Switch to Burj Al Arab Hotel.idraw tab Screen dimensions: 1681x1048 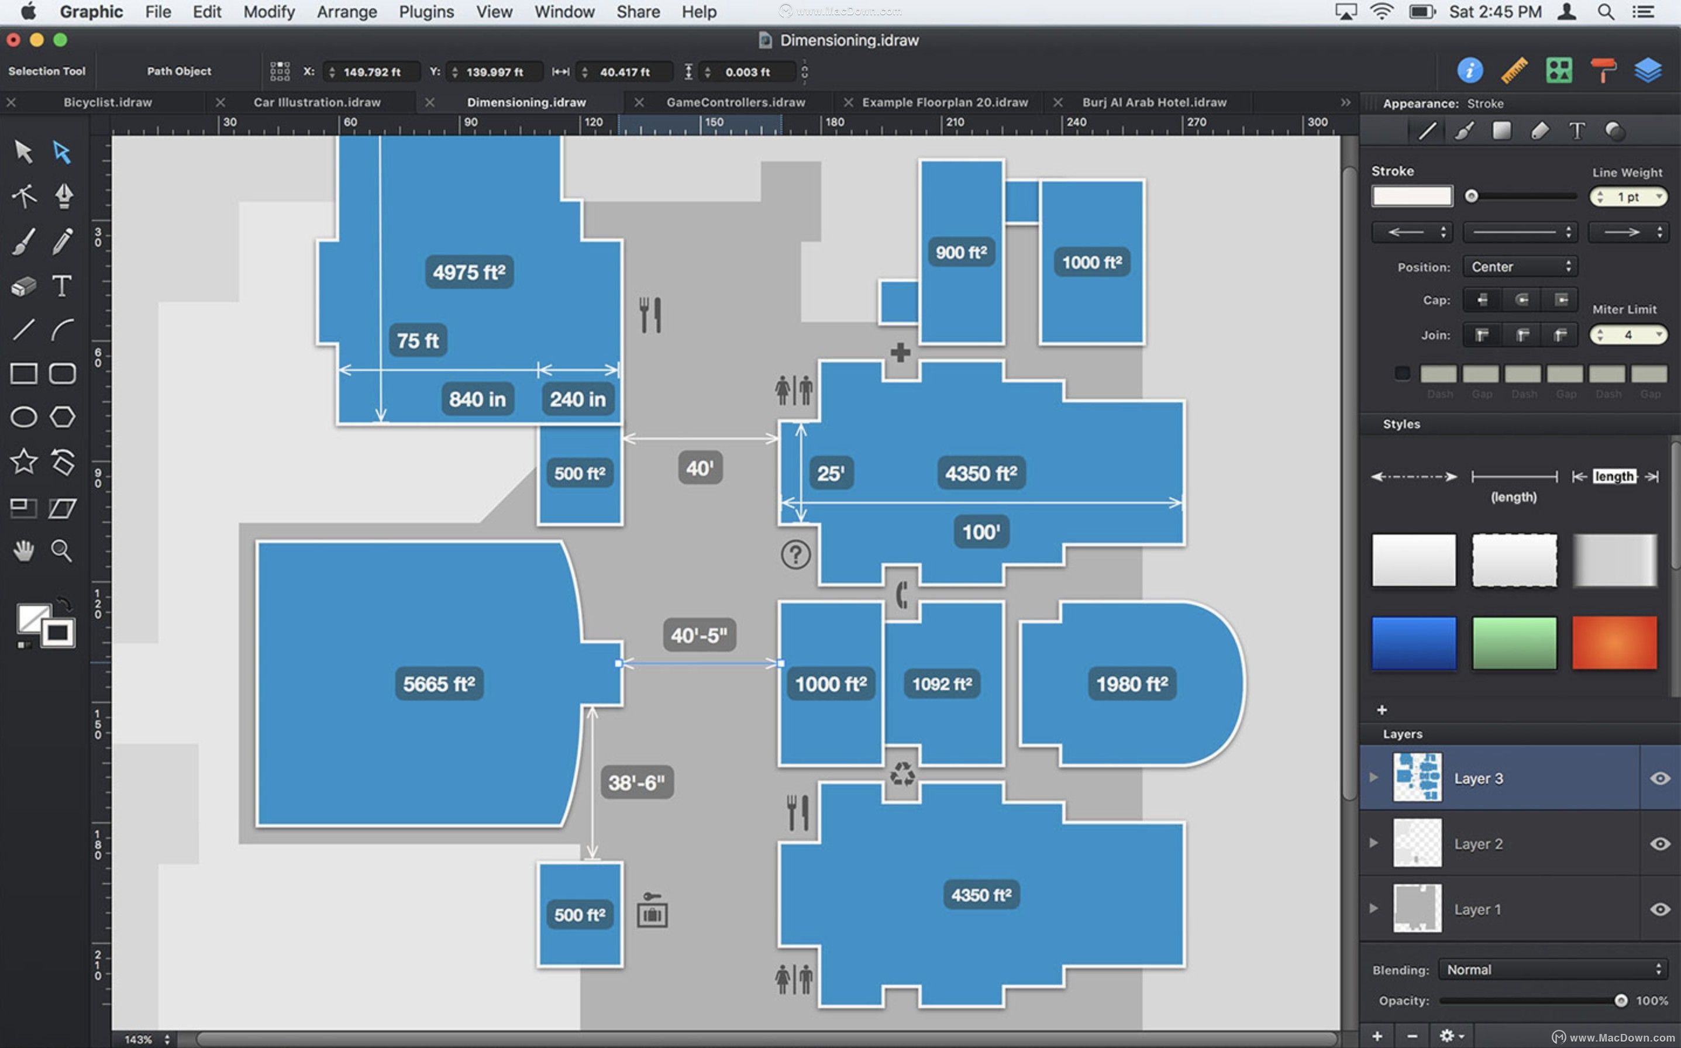coord(1154,102)
